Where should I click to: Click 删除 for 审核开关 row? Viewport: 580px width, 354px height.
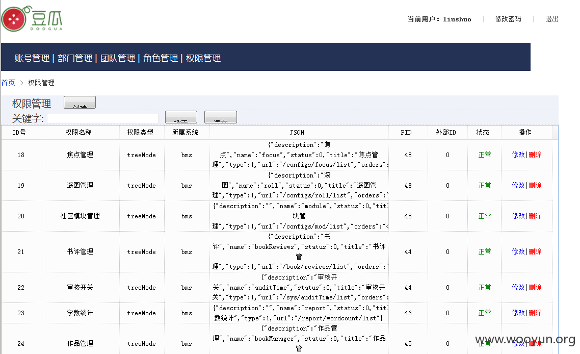[x=535, y=287]
